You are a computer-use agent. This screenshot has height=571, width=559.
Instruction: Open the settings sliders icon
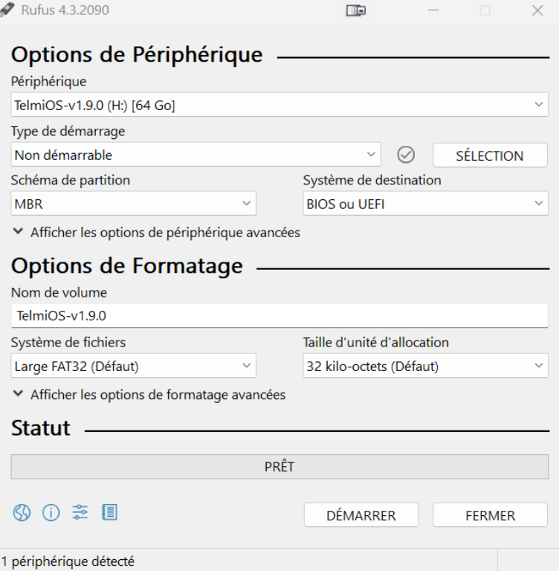(x=80, y=512)
